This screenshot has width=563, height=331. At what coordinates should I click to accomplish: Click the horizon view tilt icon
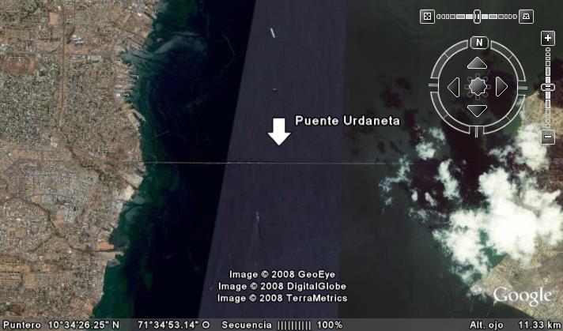click(x=527, y=16)
